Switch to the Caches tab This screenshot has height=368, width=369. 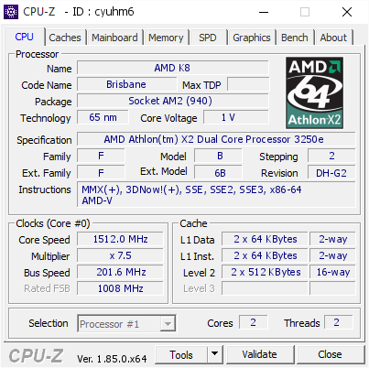65,38
